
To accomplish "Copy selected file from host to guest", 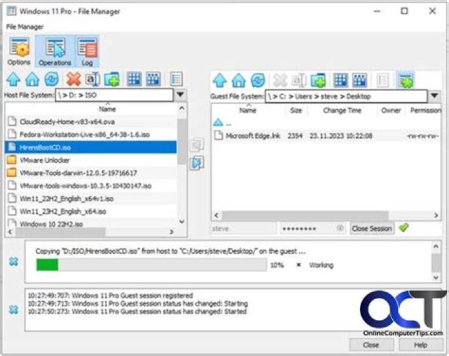I will (196, 163).
